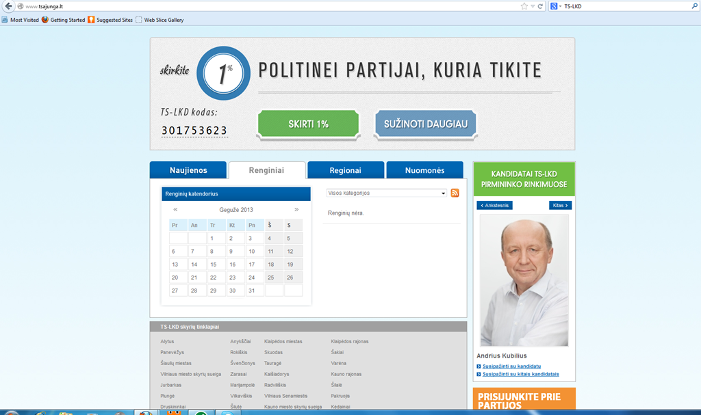Open the Kauno rajonas branch link
This screenshot has width=701, height=415.
346,375
